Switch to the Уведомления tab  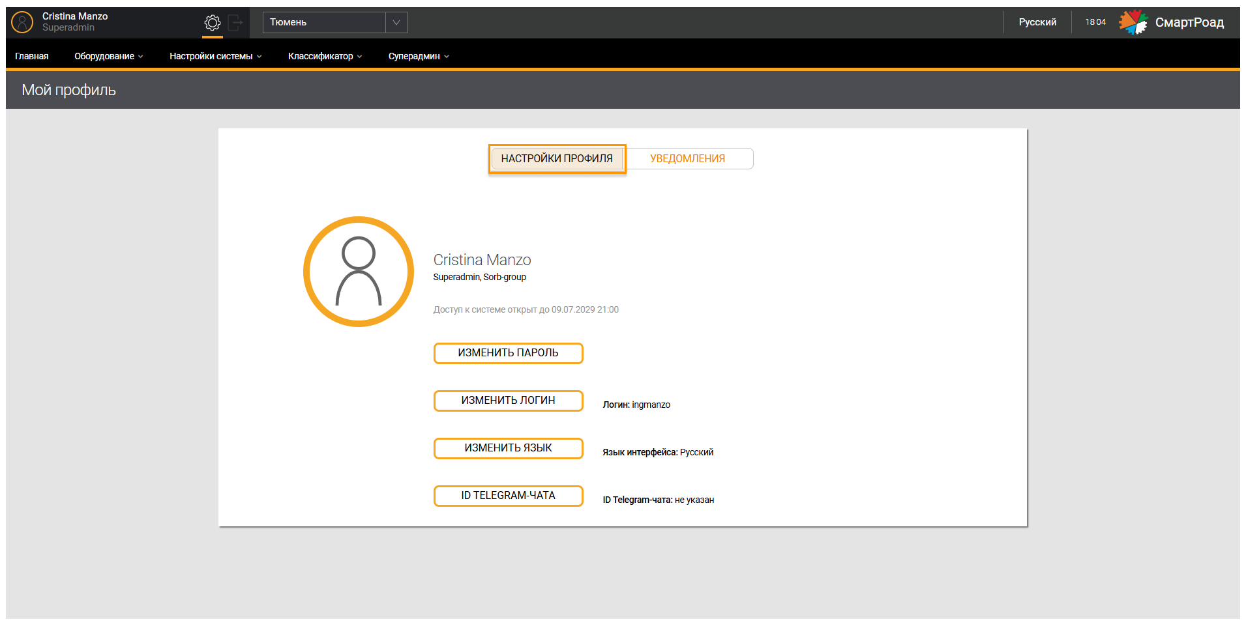(688, 158)
